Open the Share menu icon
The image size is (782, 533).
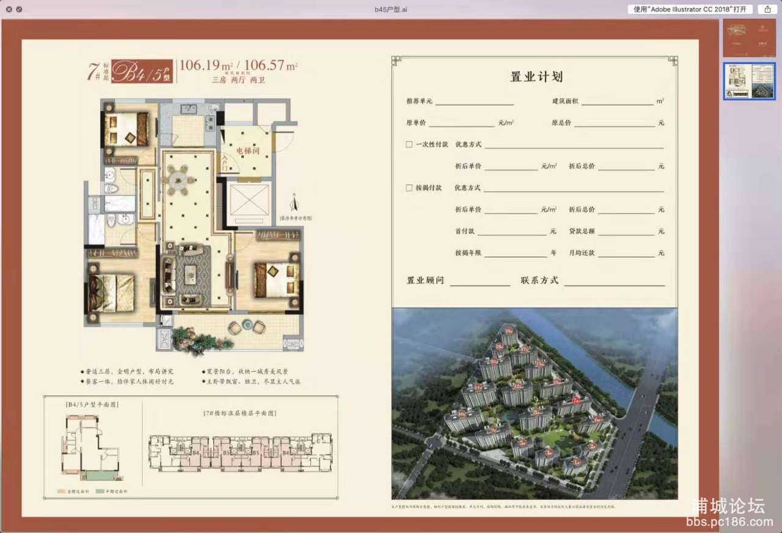[x=767, y=9]
